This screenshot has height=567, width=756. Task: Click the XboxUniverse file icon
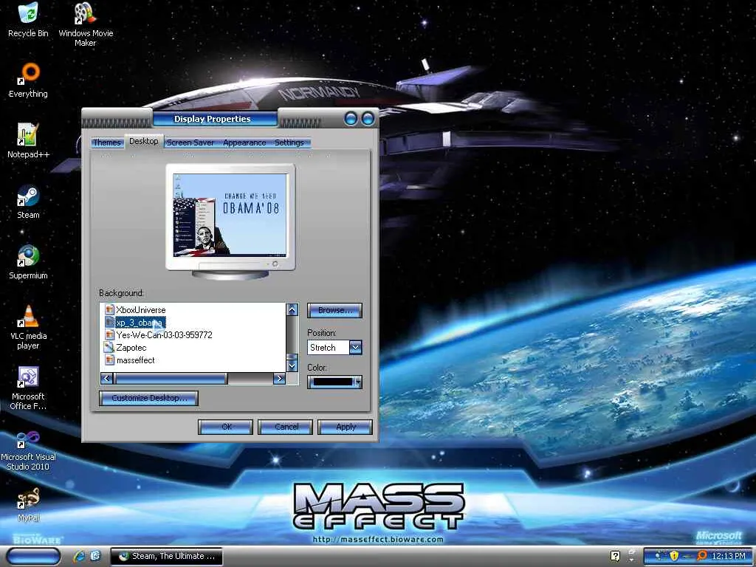pyautogui.click(x=109, y=309)
